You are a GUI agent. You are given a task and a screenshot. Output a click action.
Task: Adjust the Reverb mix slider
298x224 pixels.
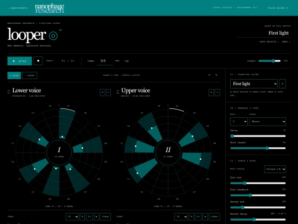(x=258, y=207)
